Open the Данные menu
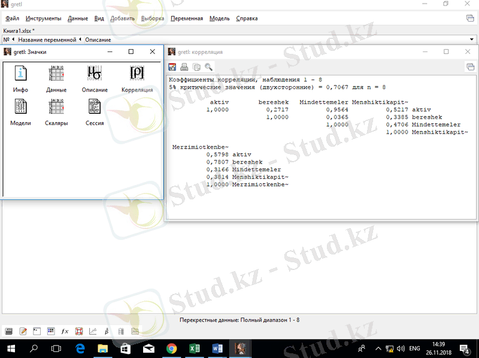Image resolution: width=479 pixels, height=358 pixels. point(78,19)
